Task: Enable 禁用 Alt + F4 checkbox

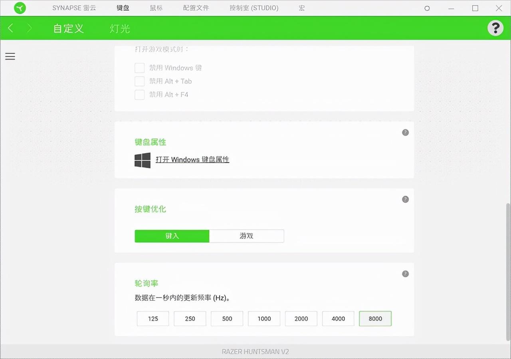Action: pos(139,95)
